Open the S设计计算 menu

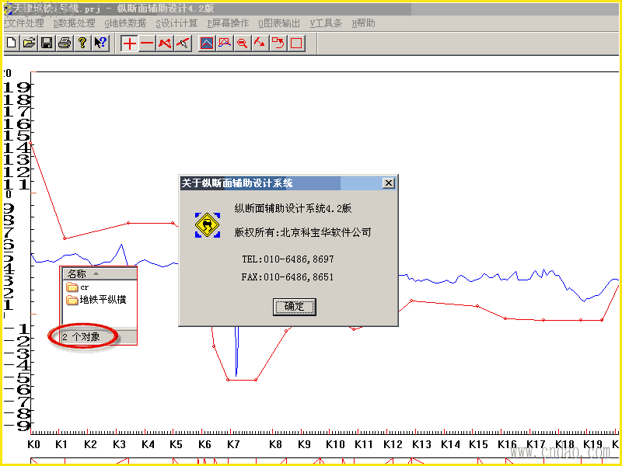(x=176, y=23)
